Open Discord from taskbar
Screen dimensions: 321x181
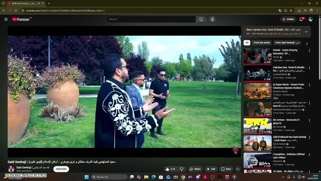coord(198,177)
